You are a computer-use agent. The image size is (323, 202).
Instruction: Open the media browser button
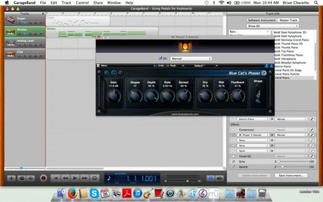pyautogui.click(x=219, y=178)
